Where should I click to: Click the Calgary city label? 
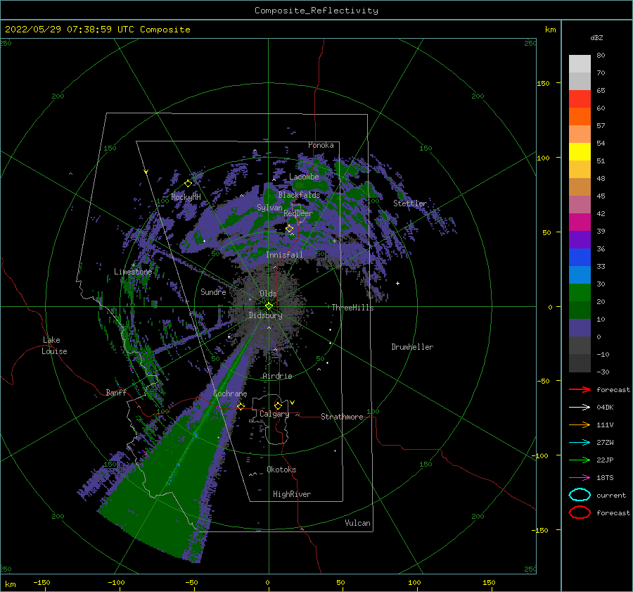(x=274, y=414)
